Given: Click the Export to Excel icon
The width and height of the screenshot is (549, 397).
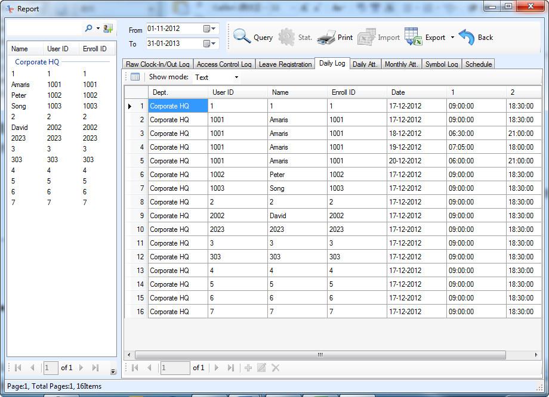Looking at the screenshot, I should (414, 37).
